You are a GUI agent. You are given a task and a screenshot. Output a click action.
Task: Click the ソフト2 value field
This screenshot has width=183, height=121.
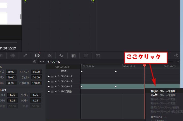(x=35, y=95)
